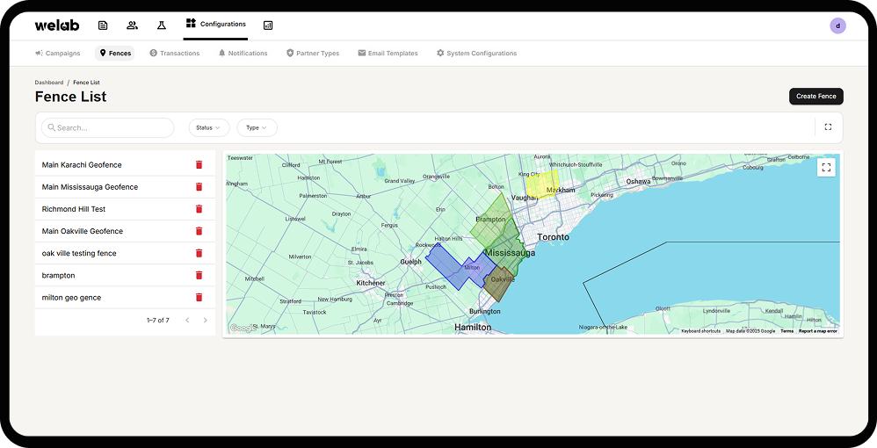Viewport: 877px width, 448px height.
Task: Click the expand icon in filter bar
Action: pos(828,127)
